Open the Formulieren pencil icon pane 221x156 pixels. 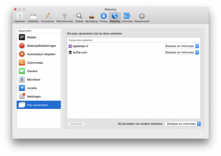[x=48, y=18]
